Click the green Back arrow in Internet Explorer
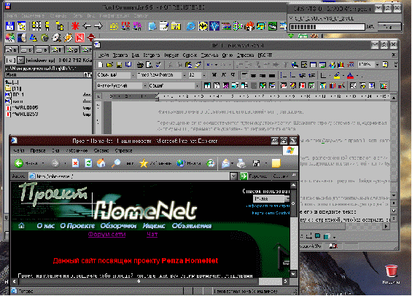Screen dimensions: 412x296 point(19,163)
